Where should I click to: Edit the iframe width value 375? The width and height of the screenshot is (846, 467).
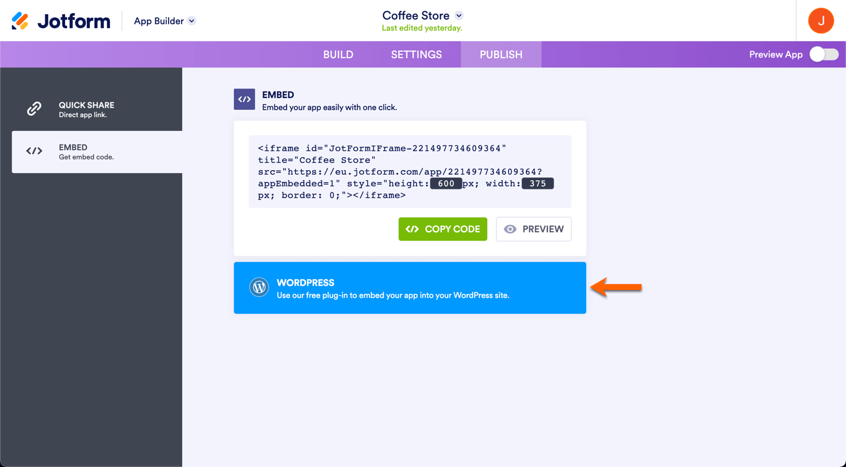(x=538, y=184)
